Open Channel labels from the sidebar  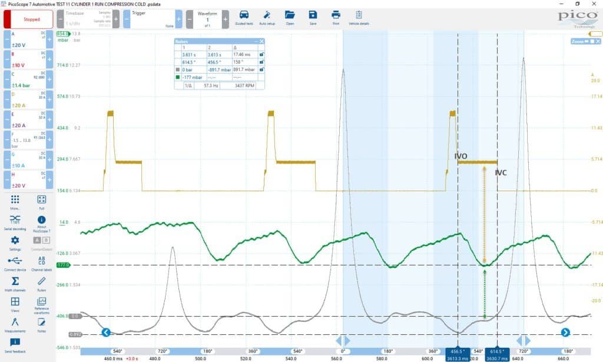point(42,264)
